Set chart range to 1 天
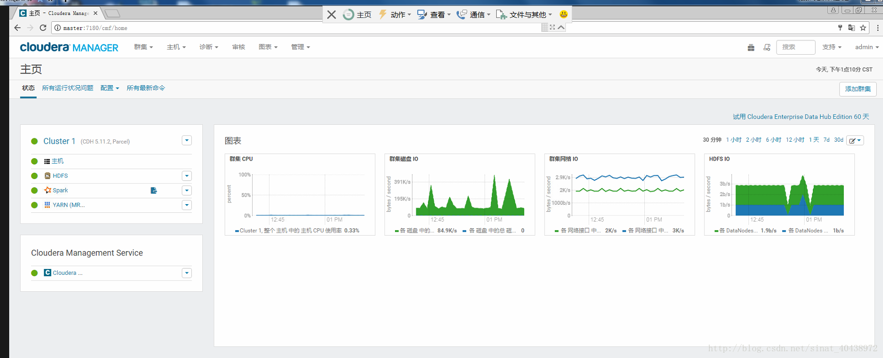Image resolution: width=883 pixels, height=358 pixels. (814, 140)
